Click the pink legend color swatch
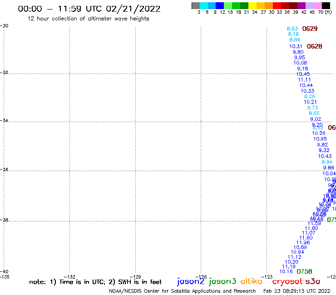This screenshot has height=295, width=336. point(318,5)
